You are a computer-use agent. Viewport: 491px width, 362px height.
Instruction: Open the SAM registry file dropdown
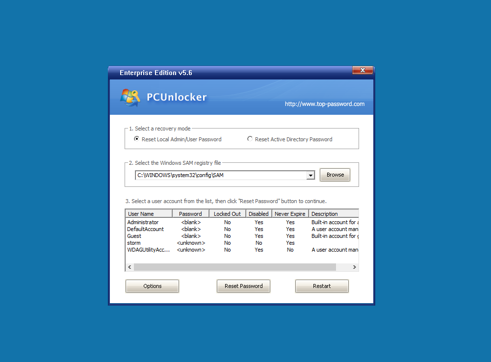coord(310,176)
